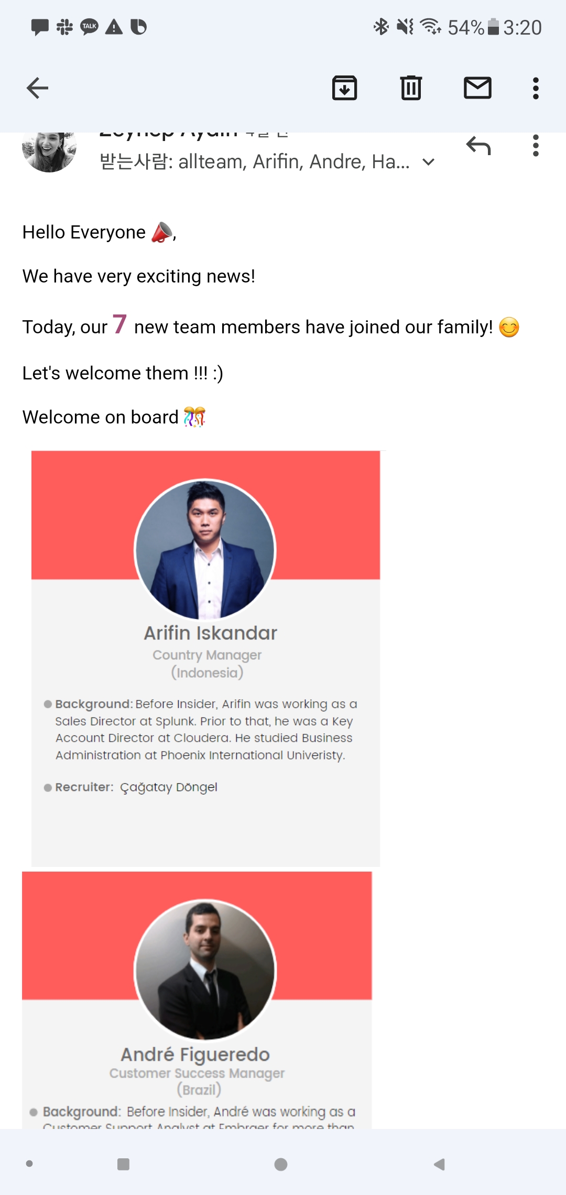Archive this email
This screenshot has height=1195, width=566.
click(344, 88)
